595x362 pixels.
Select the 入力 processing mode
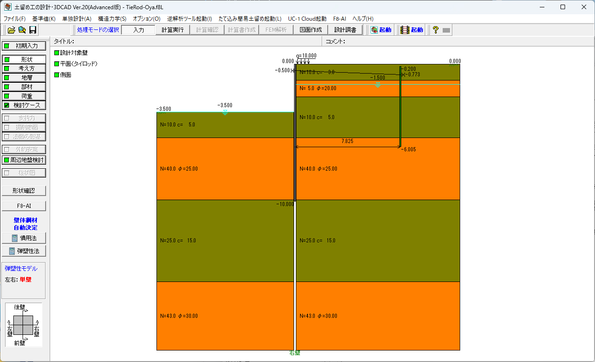(139, 30)
